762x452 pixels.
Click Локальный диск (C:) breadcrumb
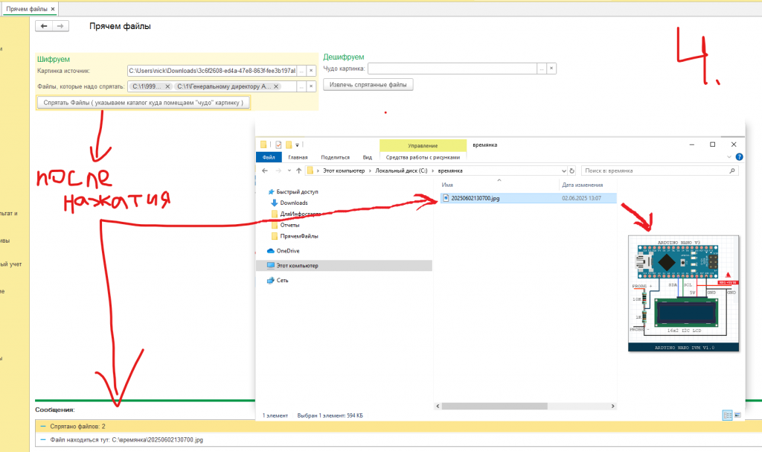(401, 171)
